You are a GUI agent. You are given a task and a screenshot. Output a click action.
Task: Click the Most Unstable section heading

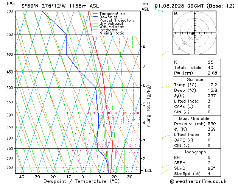click(x=195, y=119)
